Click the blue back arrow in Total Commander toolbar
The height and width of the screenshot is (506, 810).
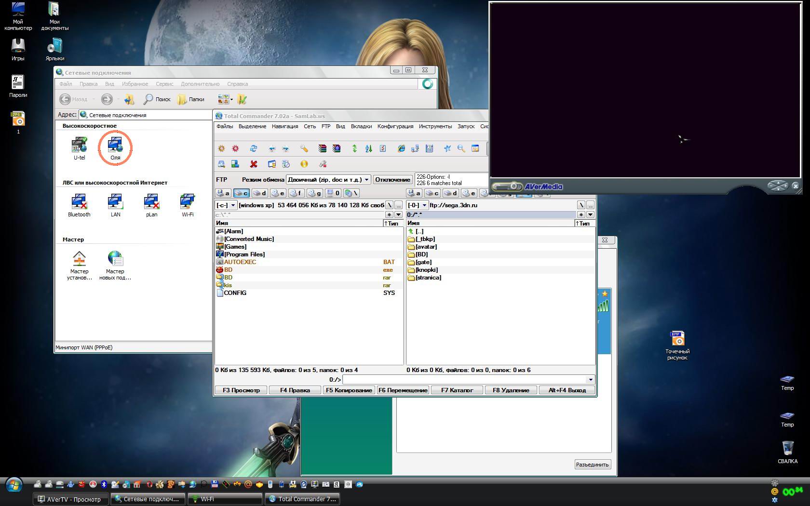click(x=272, y=148)
